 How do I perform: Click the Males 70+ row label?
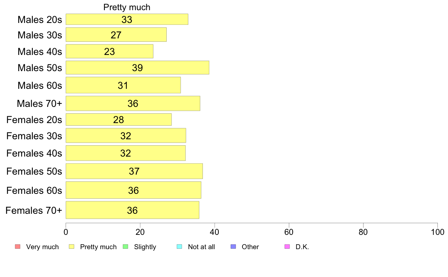coord(40,103)
